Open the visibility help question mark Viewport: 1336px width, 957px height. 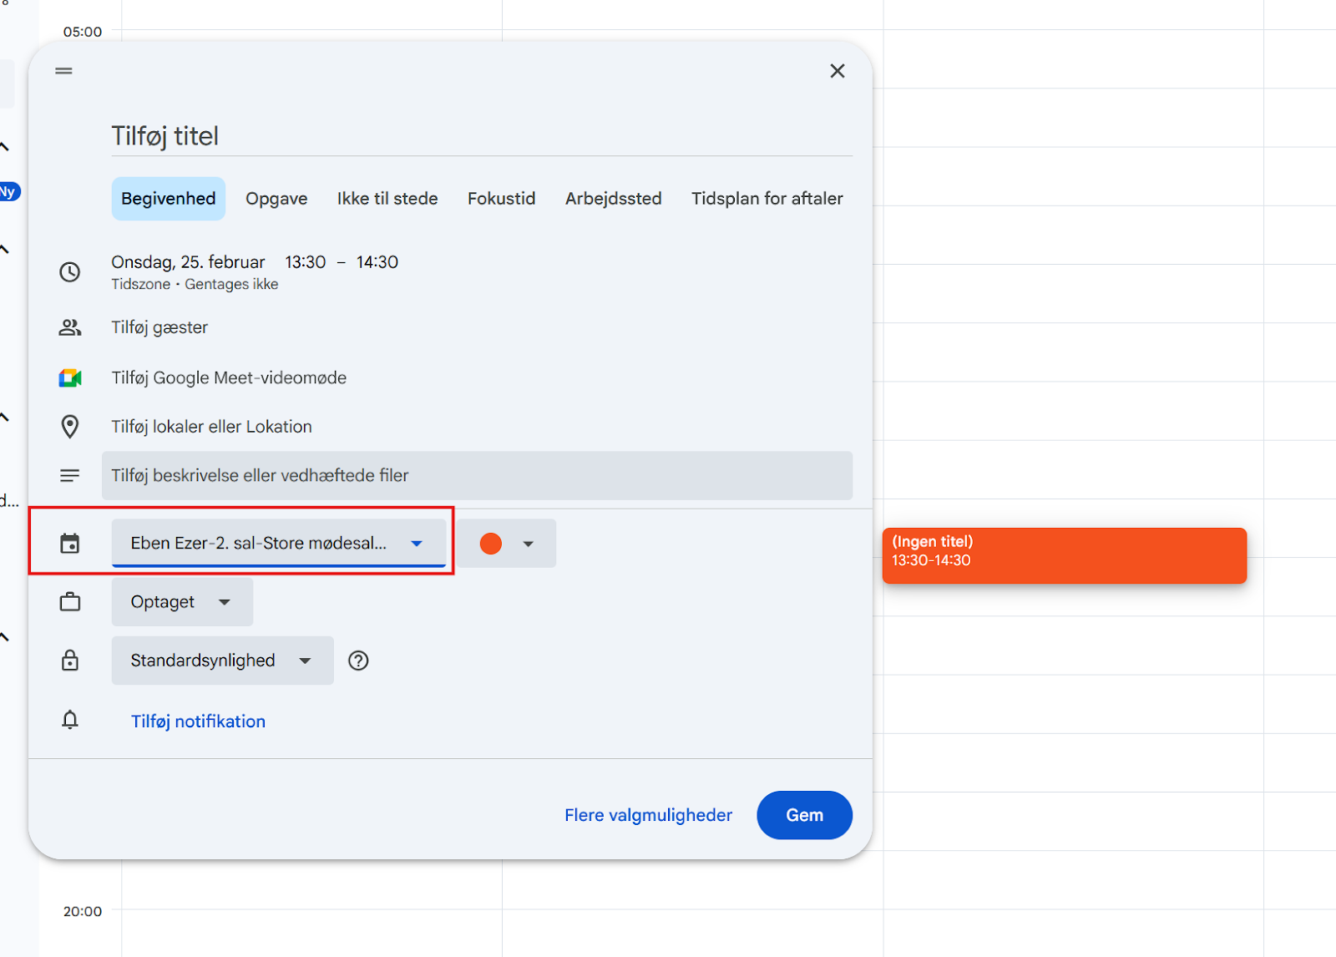click(x=358, y=661)
